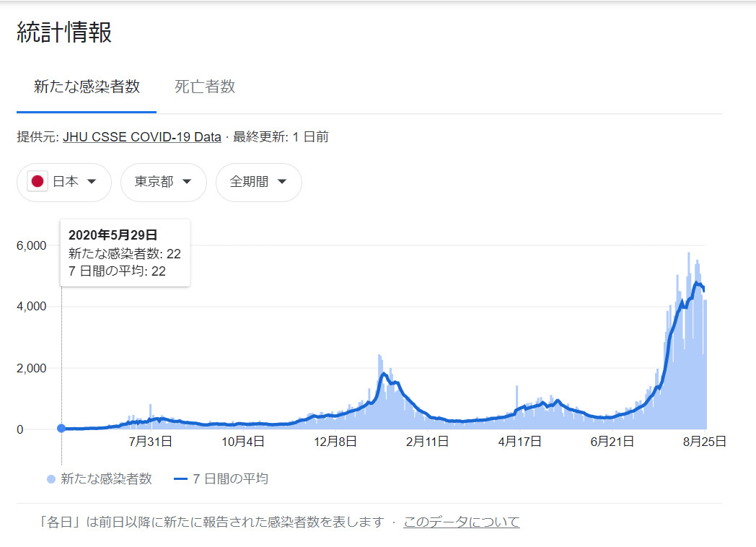Open the 日本 country dropdown
756x547 pixels.
pos(64,182)
